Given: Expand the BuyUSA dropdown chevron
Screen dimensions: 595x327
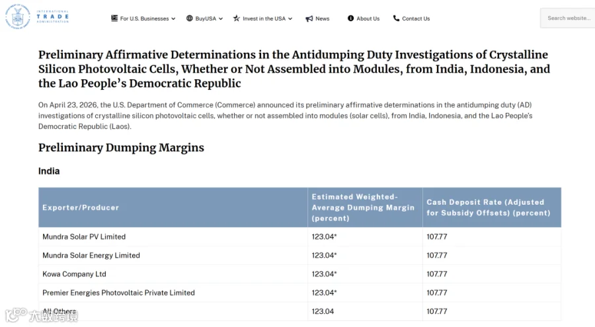Looking at the screenshot, I should click(x=220, y=18).
